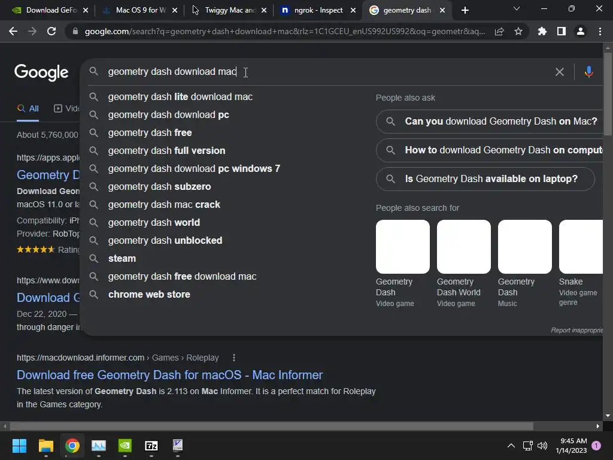Click the browser address bar URL

285,31
